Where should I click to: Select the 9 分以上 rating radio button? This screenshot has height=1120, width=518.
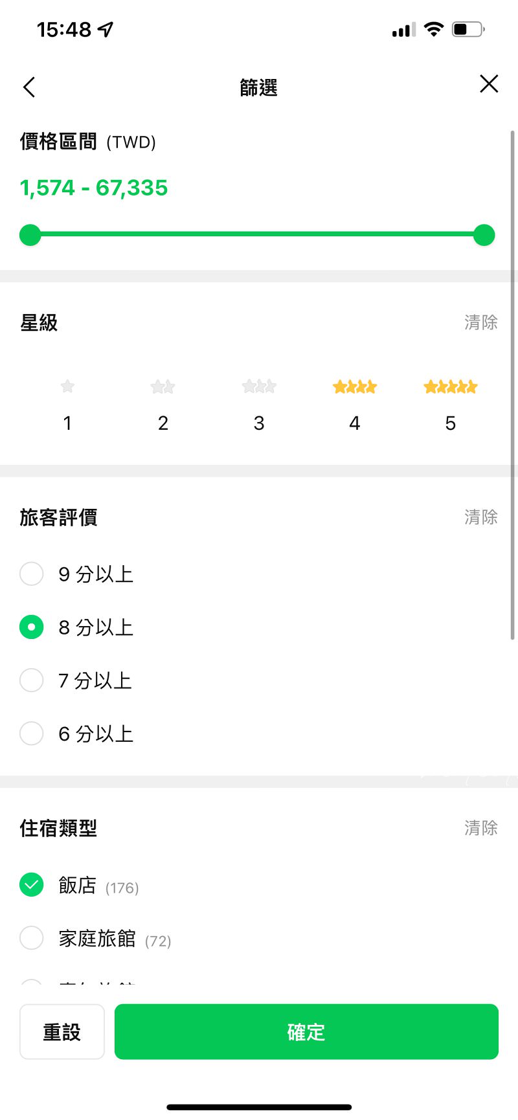31,574
